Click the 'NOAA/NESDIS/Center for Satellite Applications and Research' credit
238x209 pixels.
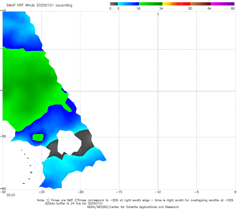coord(133,207)
